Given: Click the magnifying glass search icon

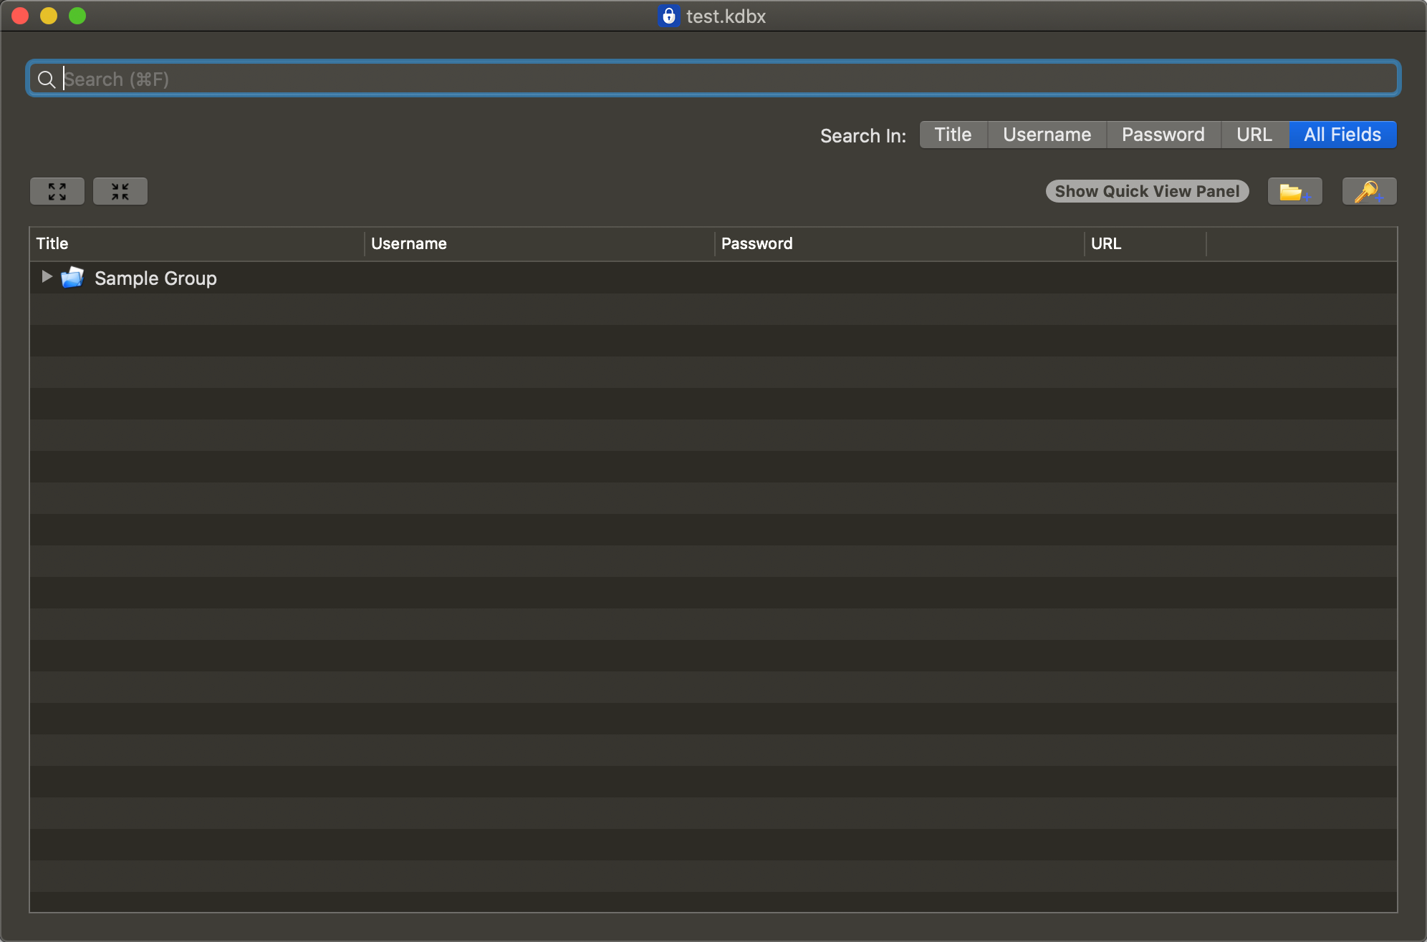Looking at the screenshot, I should [47, 79].
